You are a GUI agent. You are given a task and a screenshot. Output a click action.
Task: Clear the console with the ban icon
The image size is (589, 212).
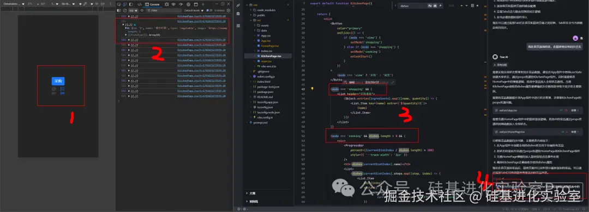pyautogui.click(x=125, y=10)
